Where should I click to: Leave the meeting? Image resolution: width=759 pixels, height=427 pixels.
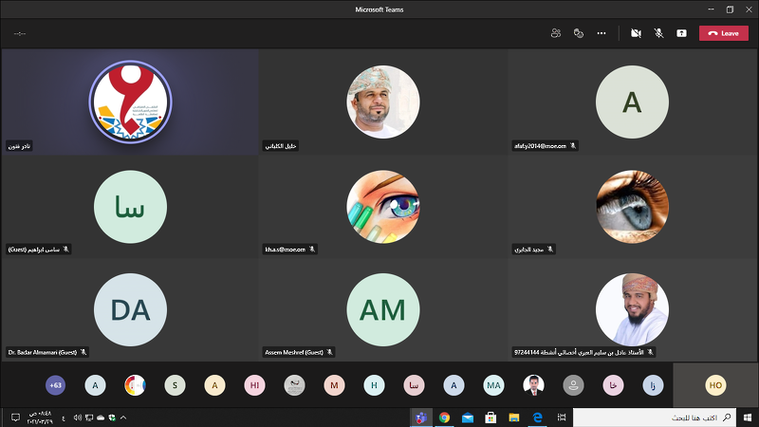tap(723, 33)
